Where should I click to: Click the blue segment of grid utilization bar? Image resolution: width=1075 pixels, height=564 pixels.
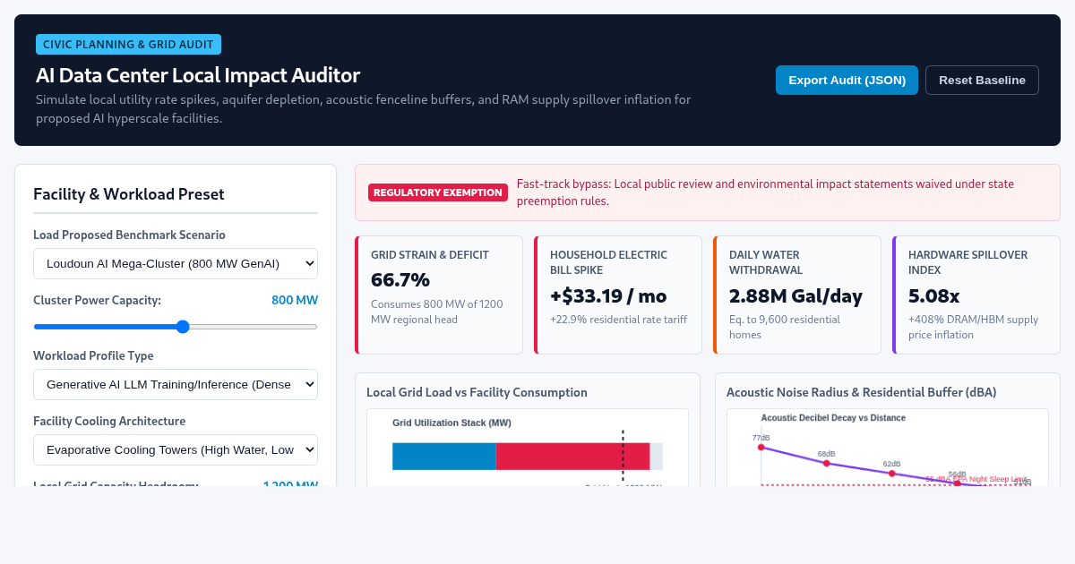click(x=444, y=456)
